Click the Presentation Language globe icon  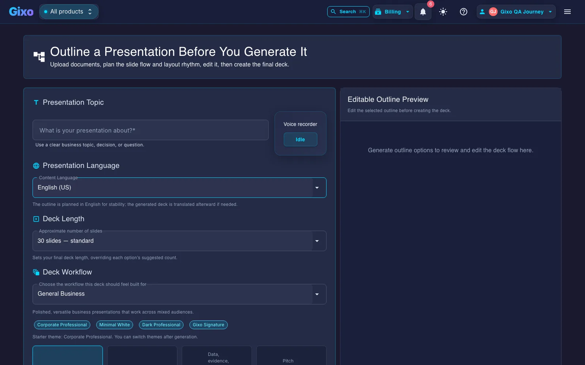[x=36, y=166]
